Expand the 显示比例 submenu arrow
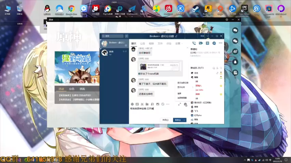 click(x=192, y=87)
